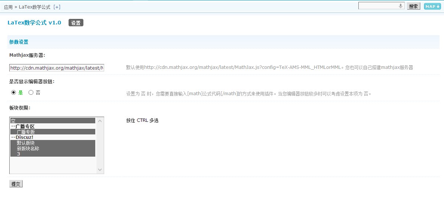Select 广播专版 in the forum list

pos(52,132)
